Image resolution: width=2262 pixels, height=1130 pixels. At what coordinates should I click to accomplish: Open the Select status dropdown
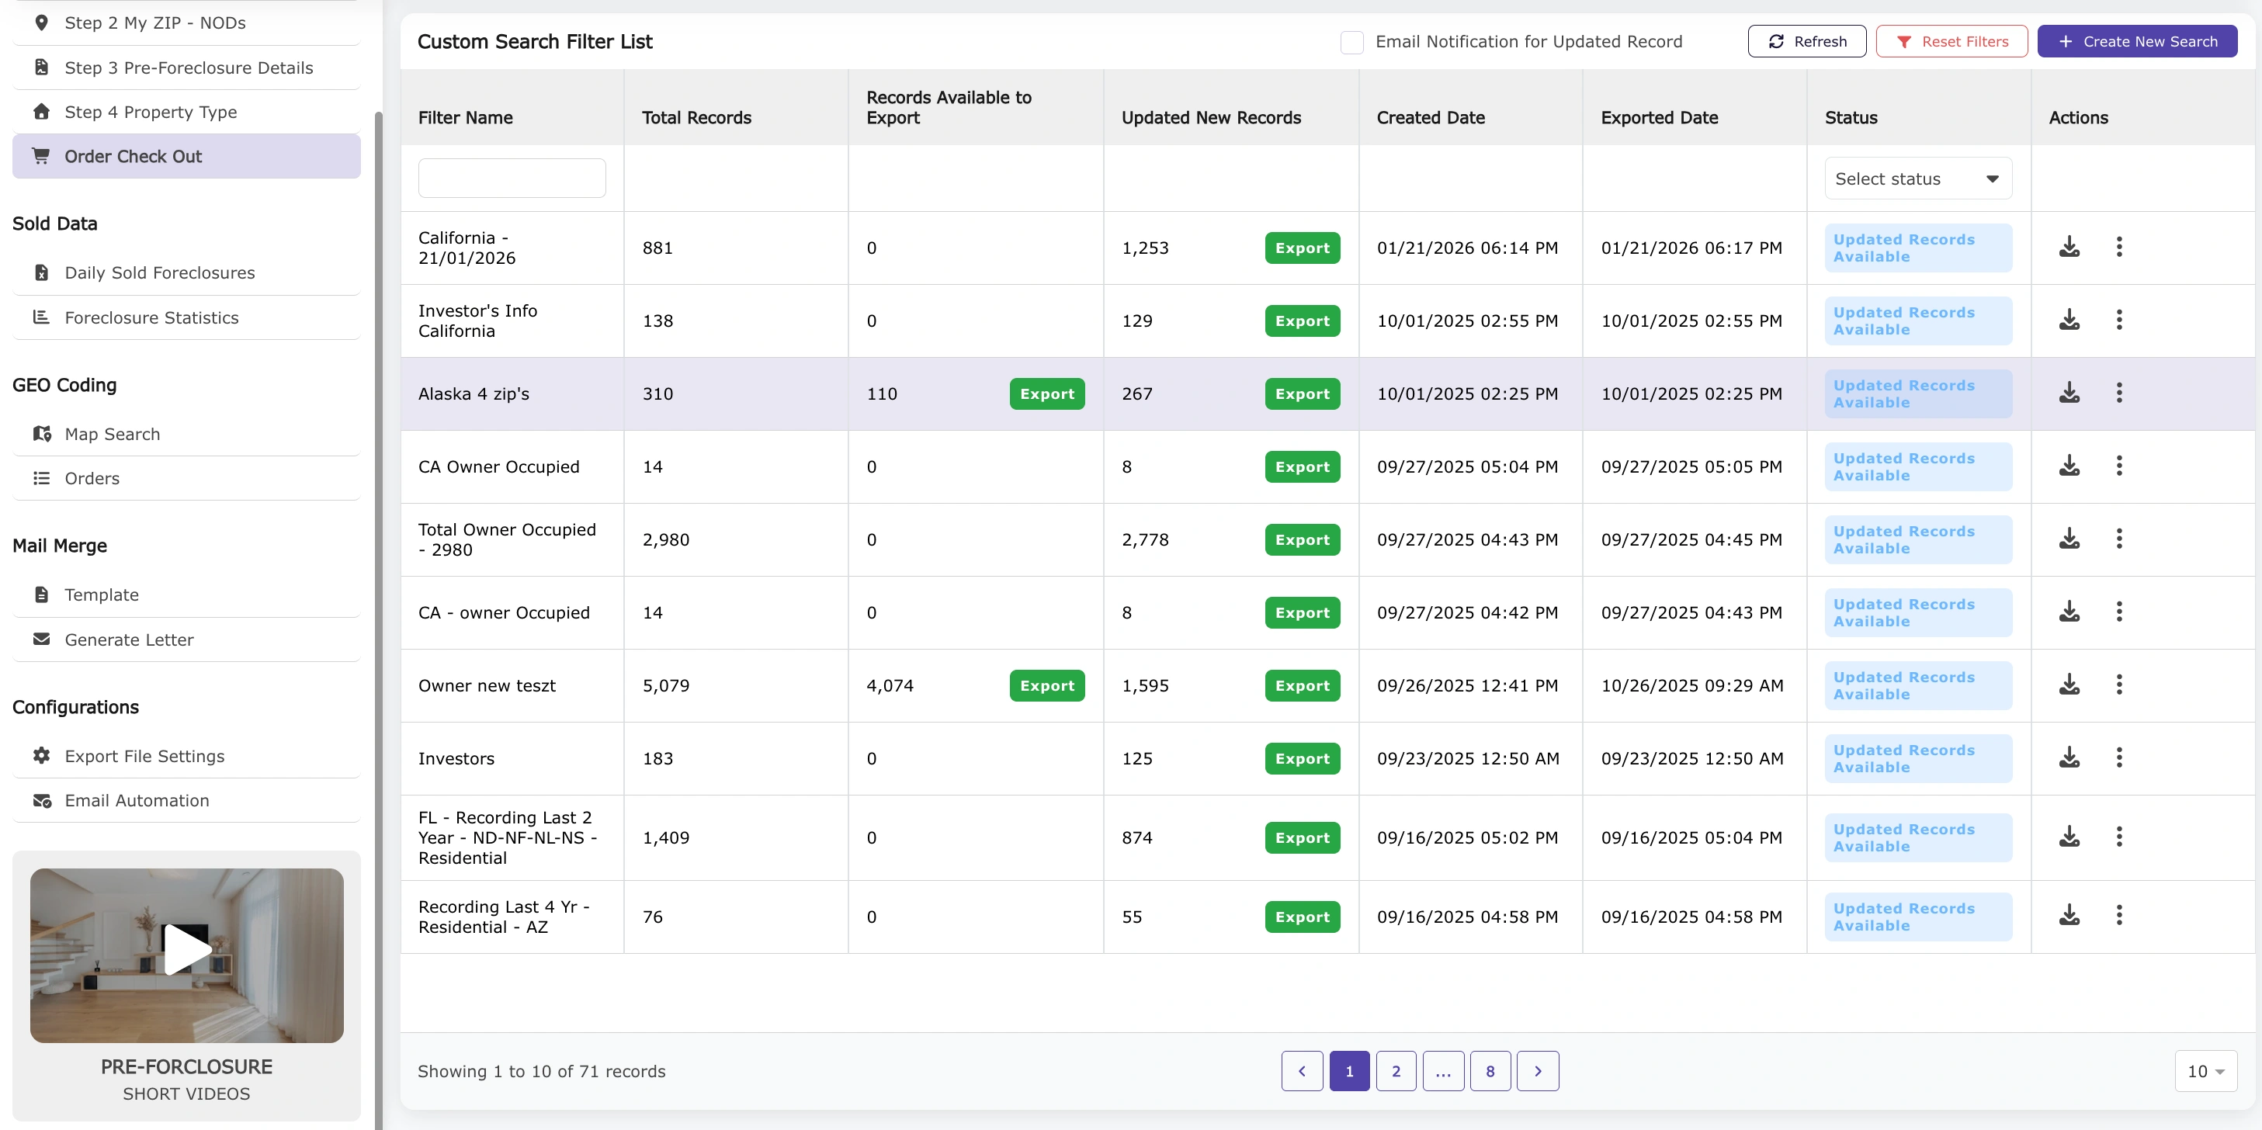point(1918,179)
